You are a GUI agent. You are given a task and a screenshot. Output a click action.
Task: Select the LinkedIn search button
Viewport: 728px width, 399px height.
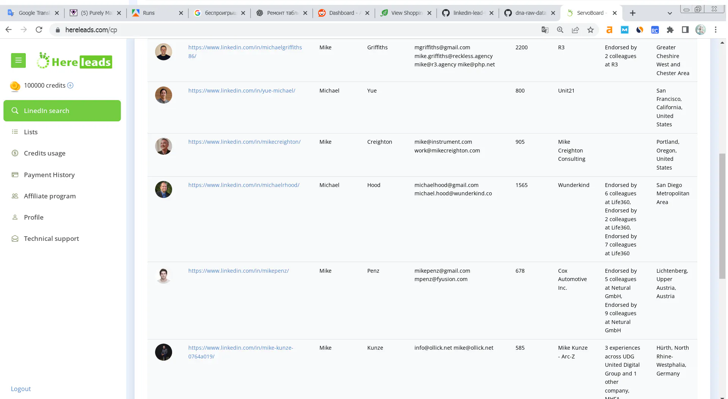62,111
